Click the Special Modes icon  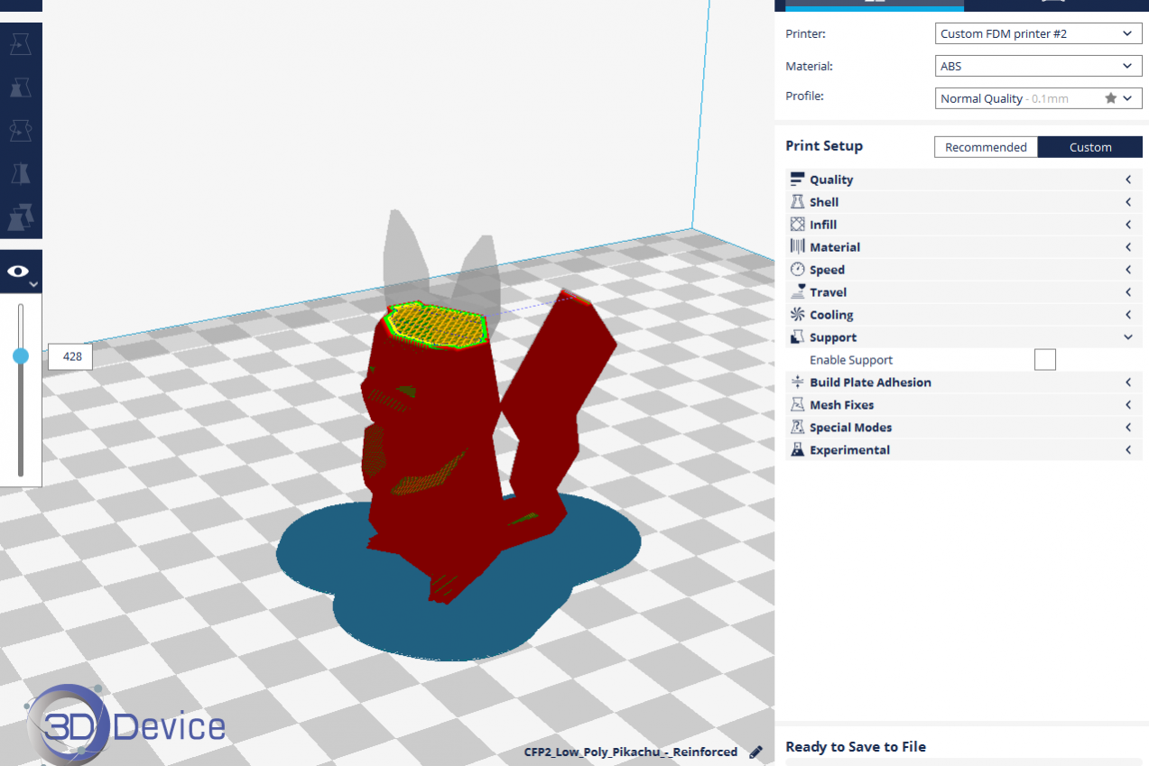click(x=797, y=428)
